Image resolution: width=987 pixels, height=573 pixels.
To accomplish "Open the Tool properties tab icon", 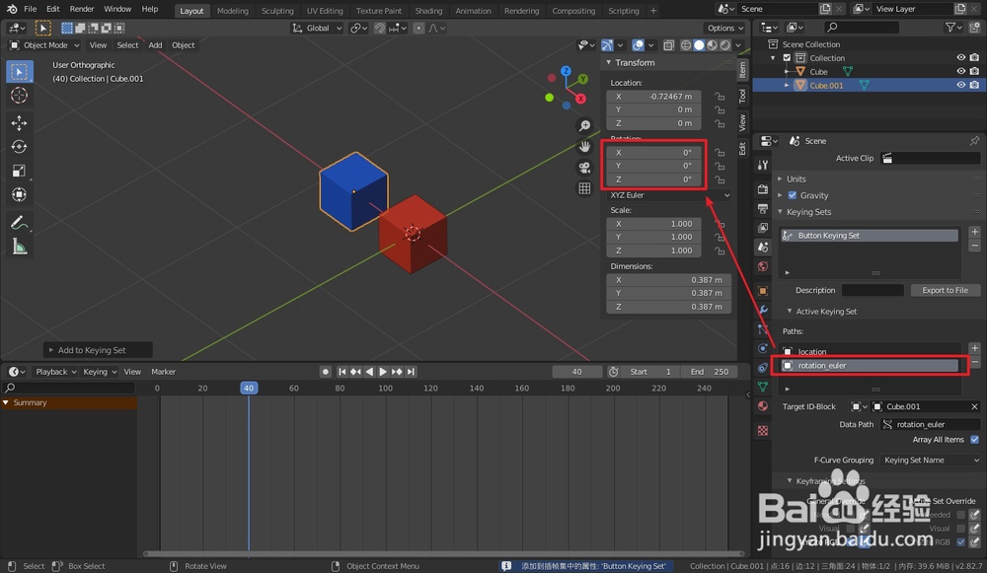I will tap(763, 165).
